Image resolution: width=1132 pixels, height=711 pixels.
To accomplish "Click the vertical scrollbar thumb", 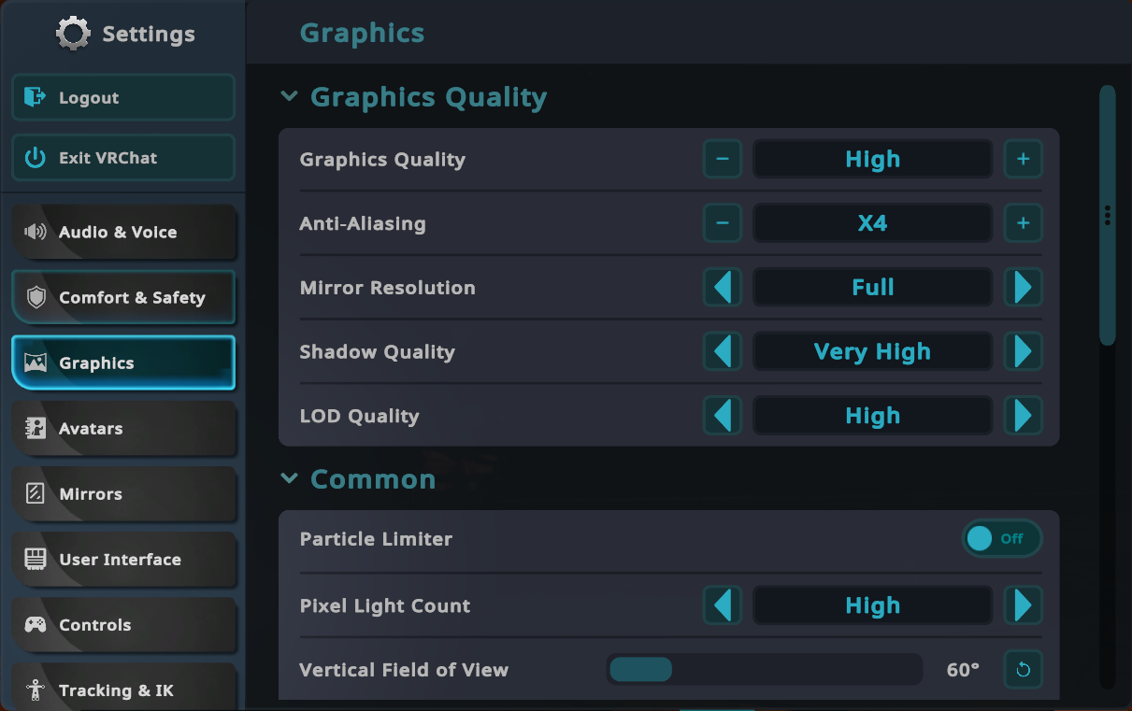I will coord(1108,216).
